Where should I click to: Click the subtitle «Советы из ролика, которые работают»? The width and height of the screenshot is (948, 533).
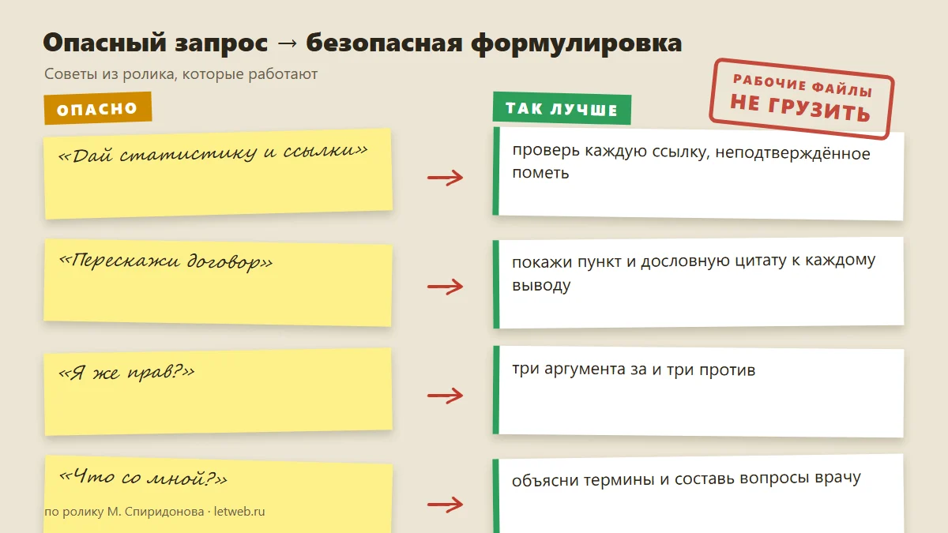click(181, 74)
